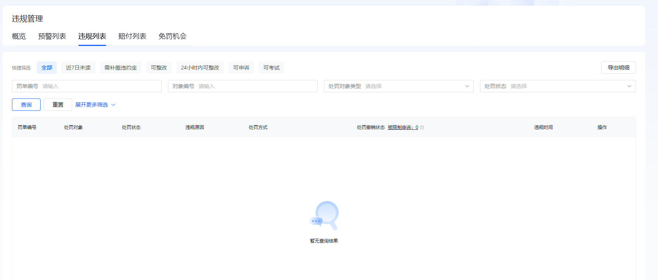Select the 全部 quick filter
Screen dimensions: 658x280
47,68
